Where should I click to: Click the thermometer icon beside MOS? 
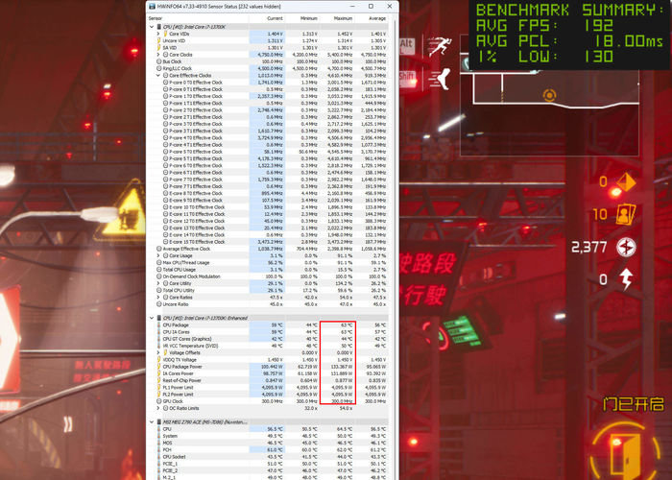[159, 443]
